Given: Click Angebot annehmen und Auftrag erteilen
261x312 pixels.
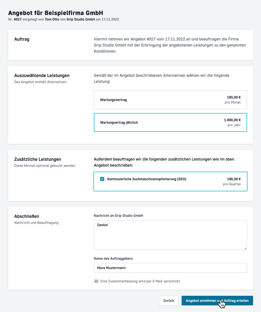Looking at the screenshot, I should tap(218, 300).
